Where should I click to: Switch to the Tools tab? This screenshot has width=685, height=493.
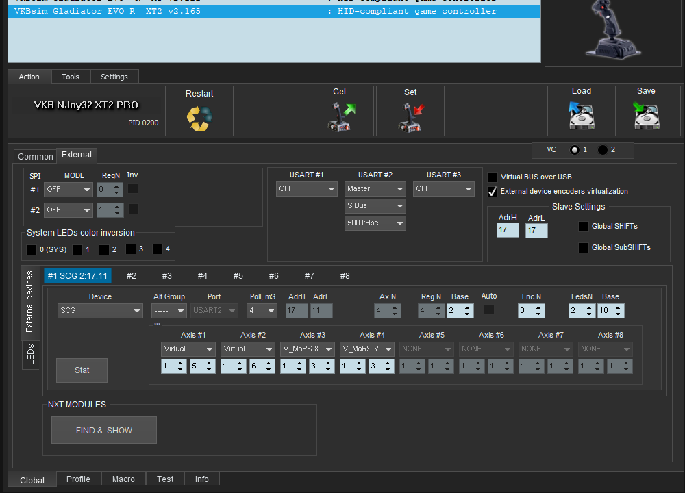click(x=71, y=77)
